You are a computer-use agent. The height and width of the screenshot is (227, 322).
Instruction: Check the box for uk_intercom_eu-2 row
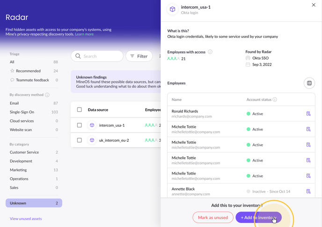79,140
